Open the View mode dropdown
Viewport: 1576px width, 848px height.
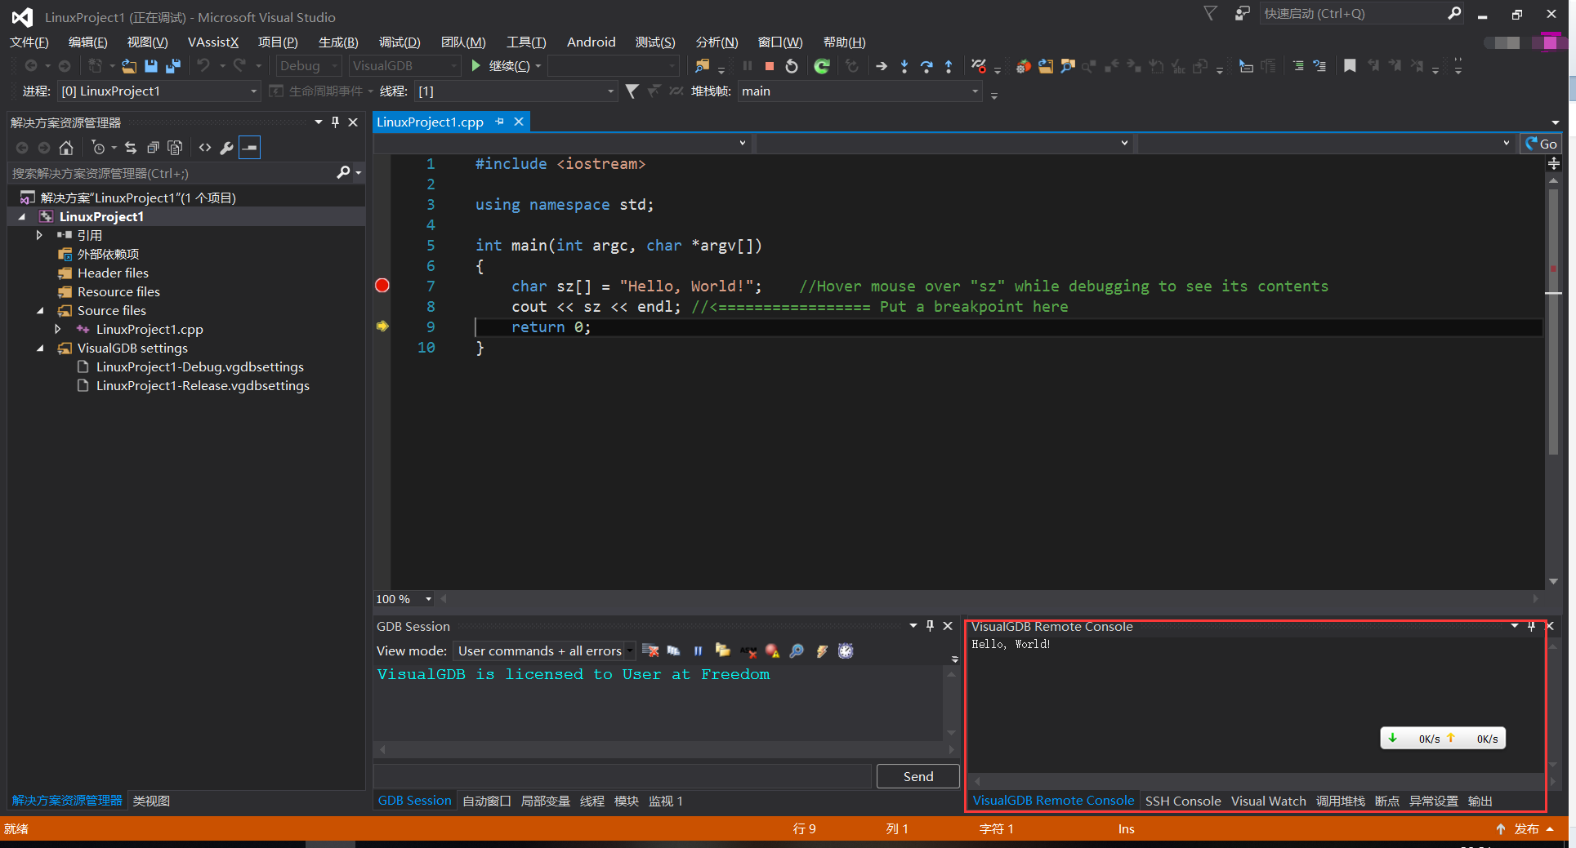(x=628, y=650)
